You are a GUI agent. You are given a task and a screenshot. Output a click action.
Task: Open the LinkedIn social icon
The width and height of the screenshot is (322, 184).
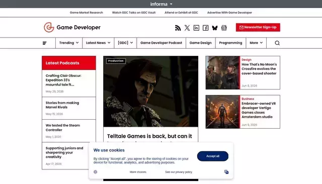[x=196, y=28]
